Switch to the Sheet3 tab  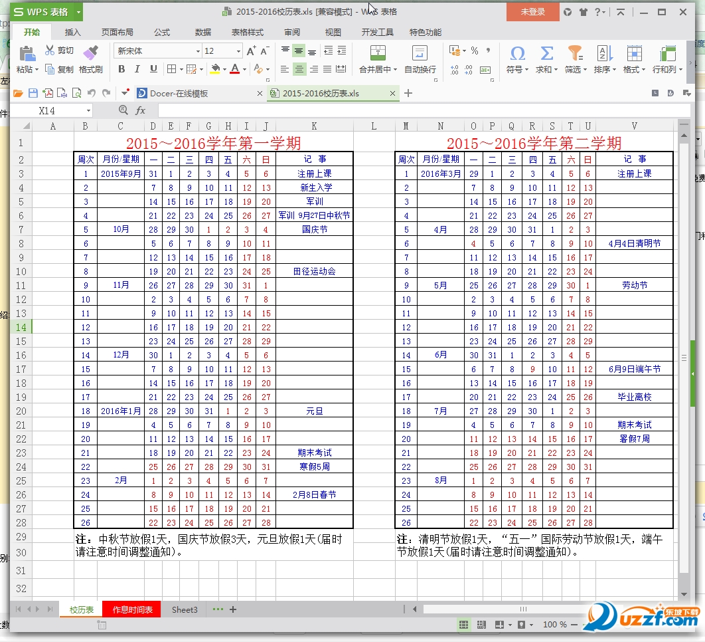tap(185, 609)
